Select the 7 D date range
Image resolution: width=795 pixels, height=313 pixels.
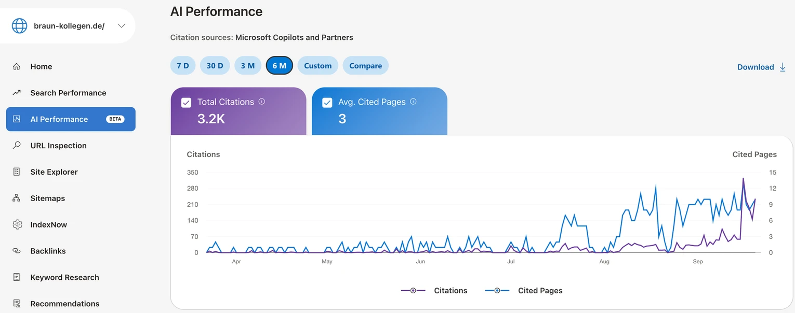[183, 66]
